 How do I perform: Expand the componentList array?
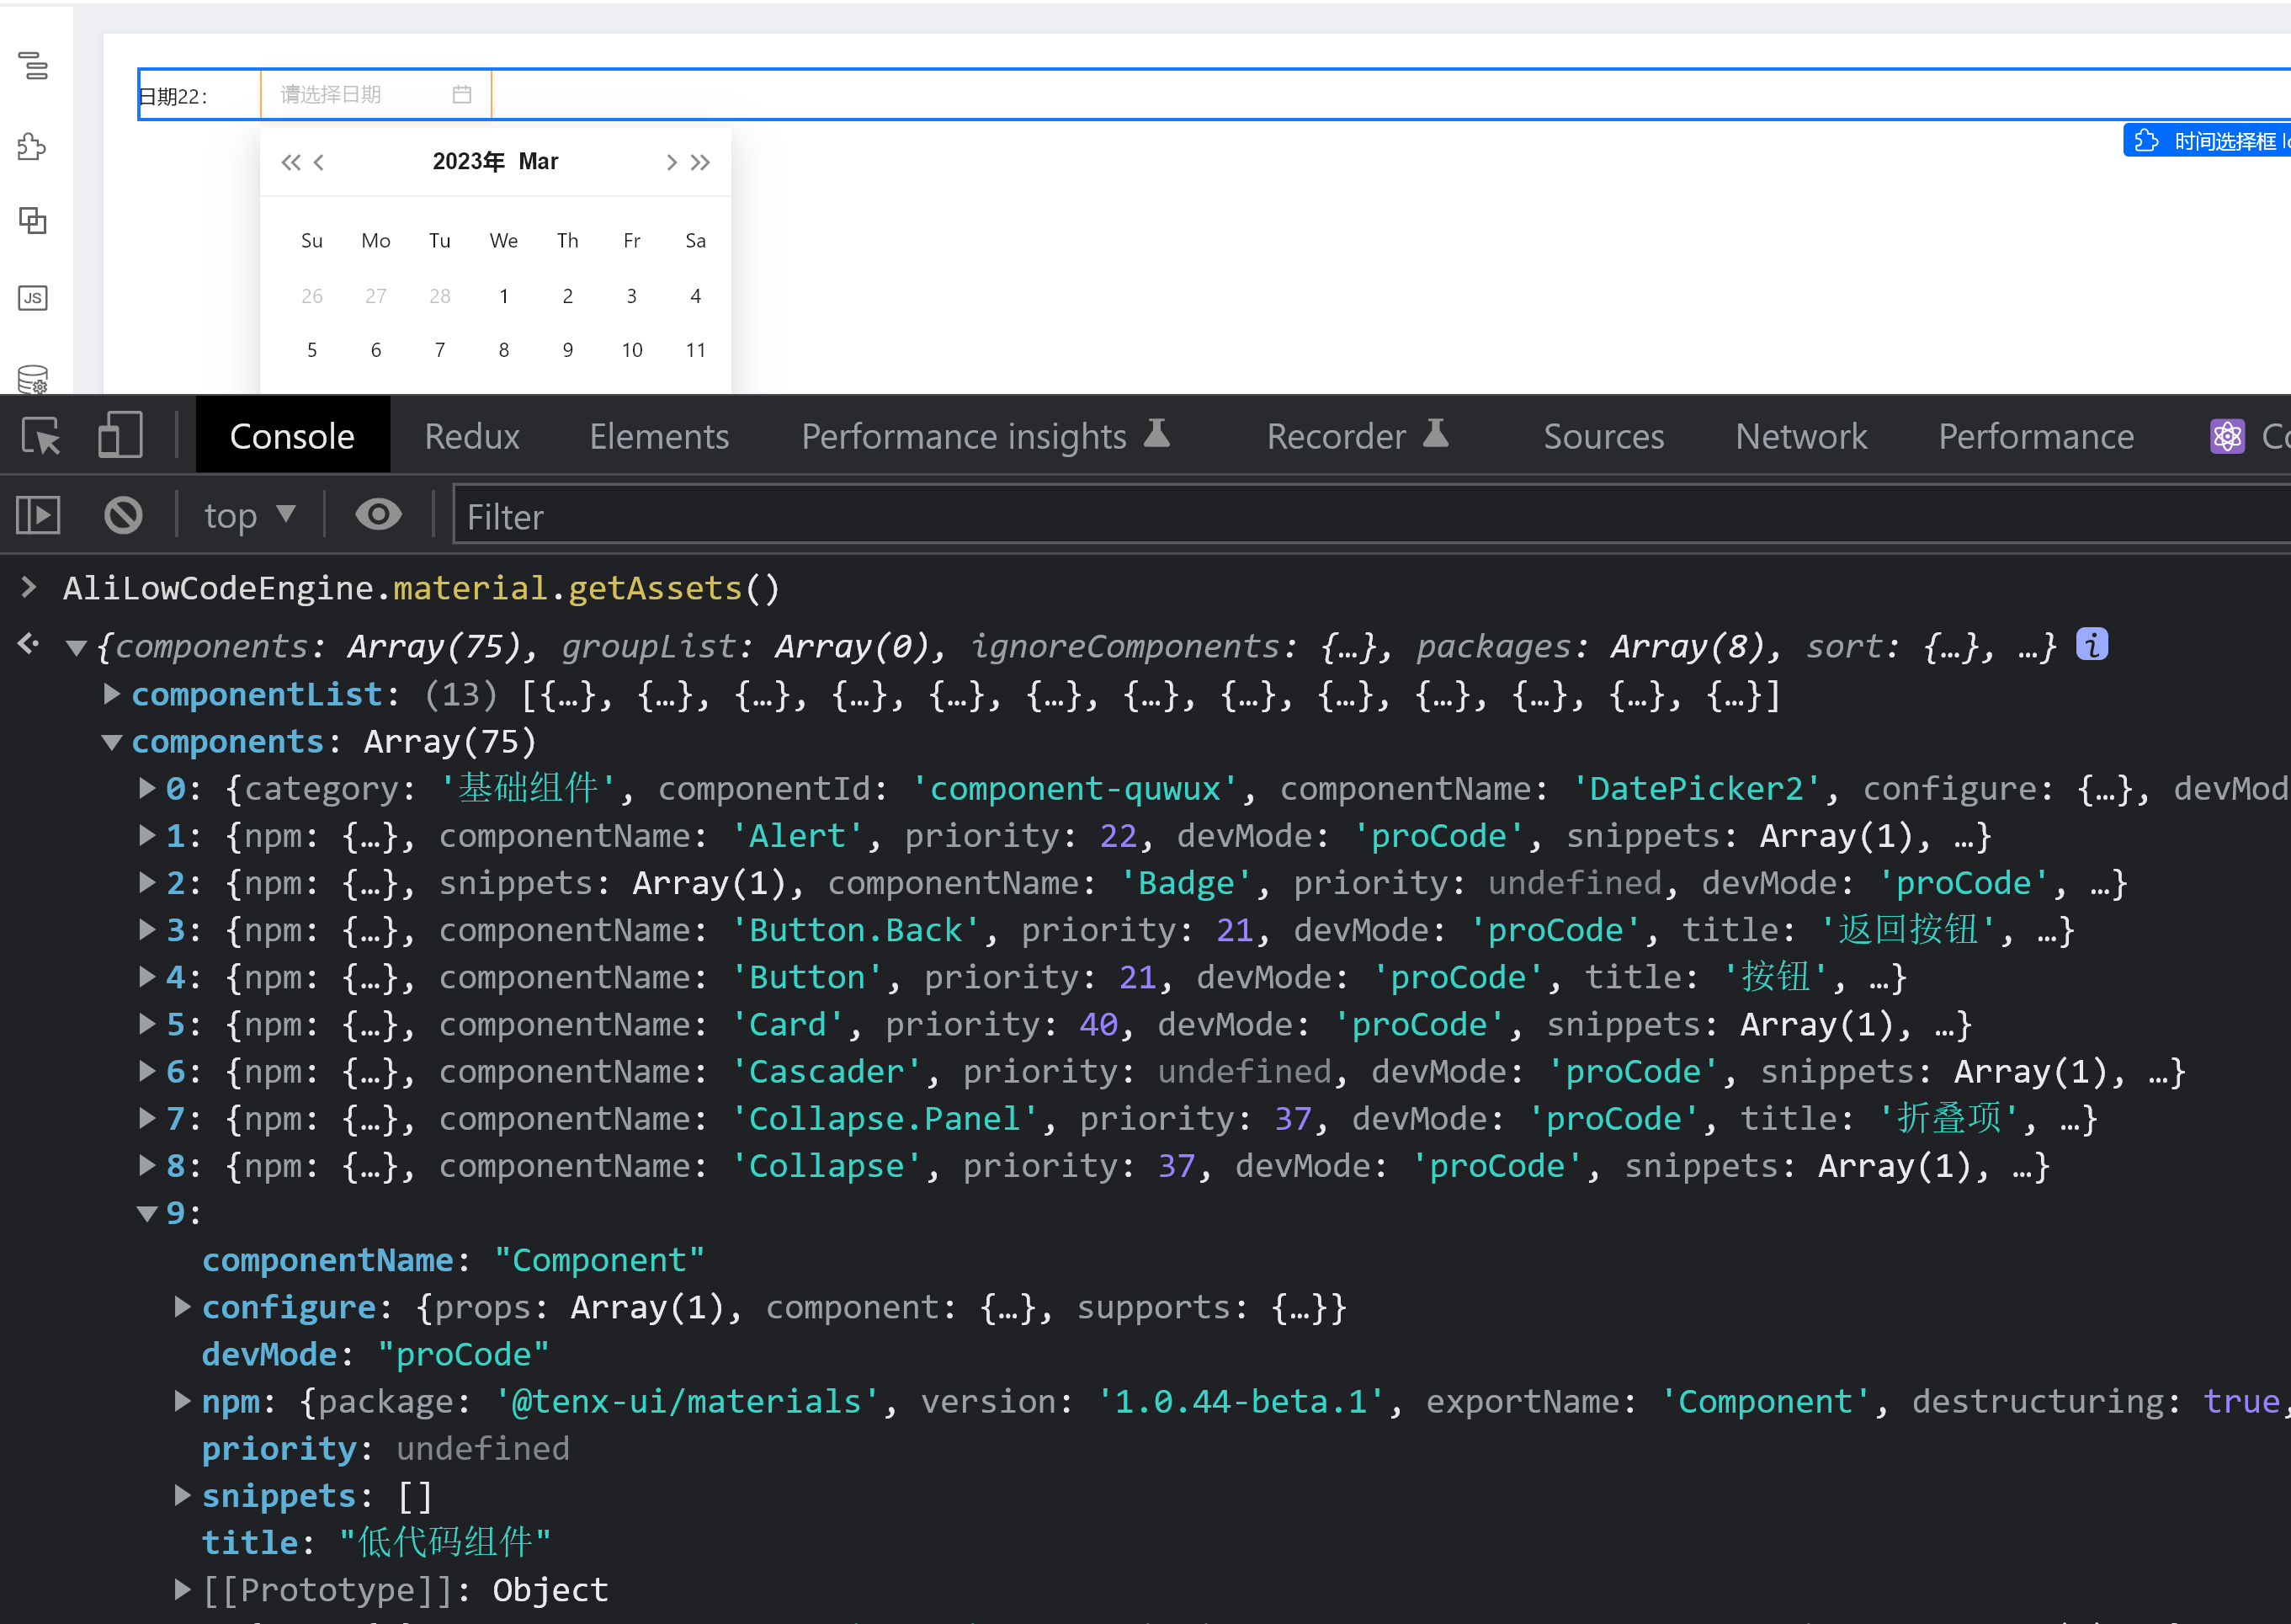(112, 694)
